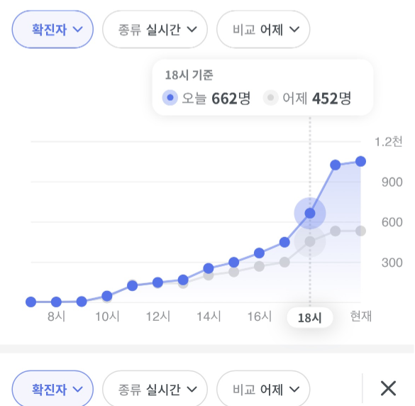Choose the 18시 axis label pill
Image resolution: width=415 pixels, height=406 pixels.
coord(310,317)
